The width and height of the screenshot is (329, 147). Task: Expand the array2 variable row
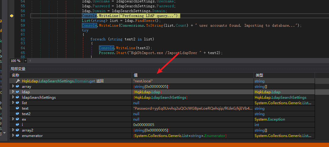click(x=13, y=130)
